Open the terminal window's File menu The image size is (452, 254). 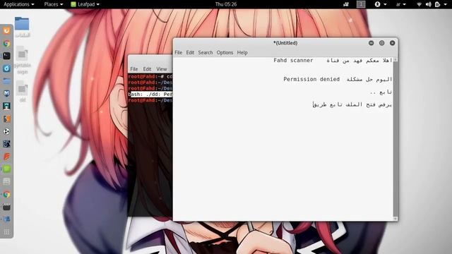tap(134, 69)
